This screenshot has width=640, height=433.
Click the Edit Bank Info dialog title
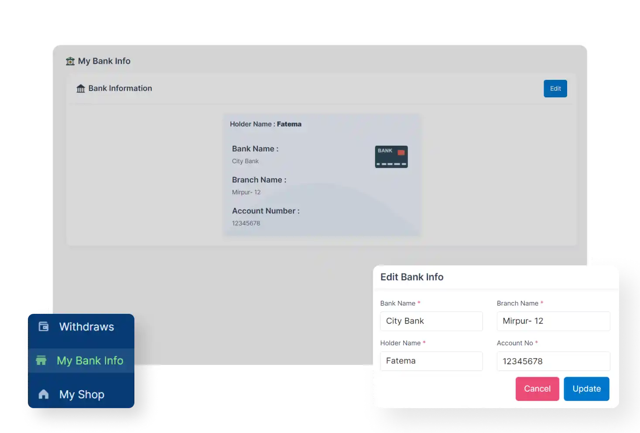(411, 277)
